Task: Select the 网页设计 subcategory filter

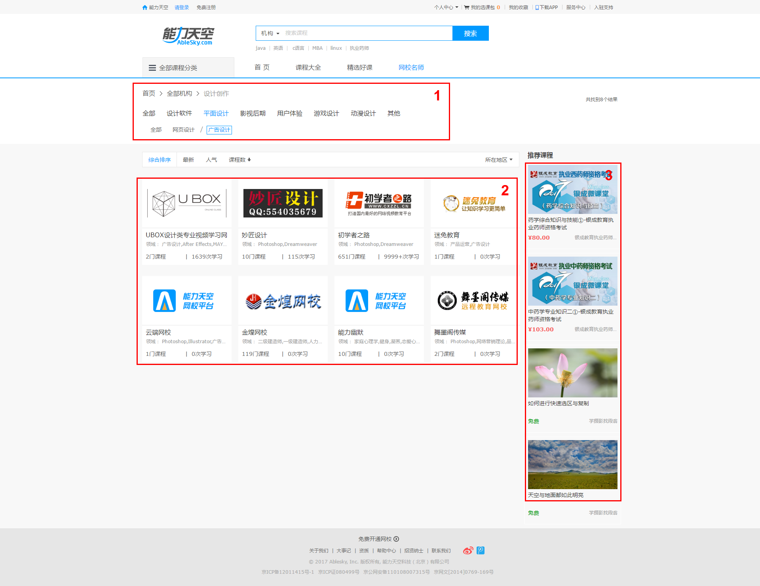Action: point(183,130)
